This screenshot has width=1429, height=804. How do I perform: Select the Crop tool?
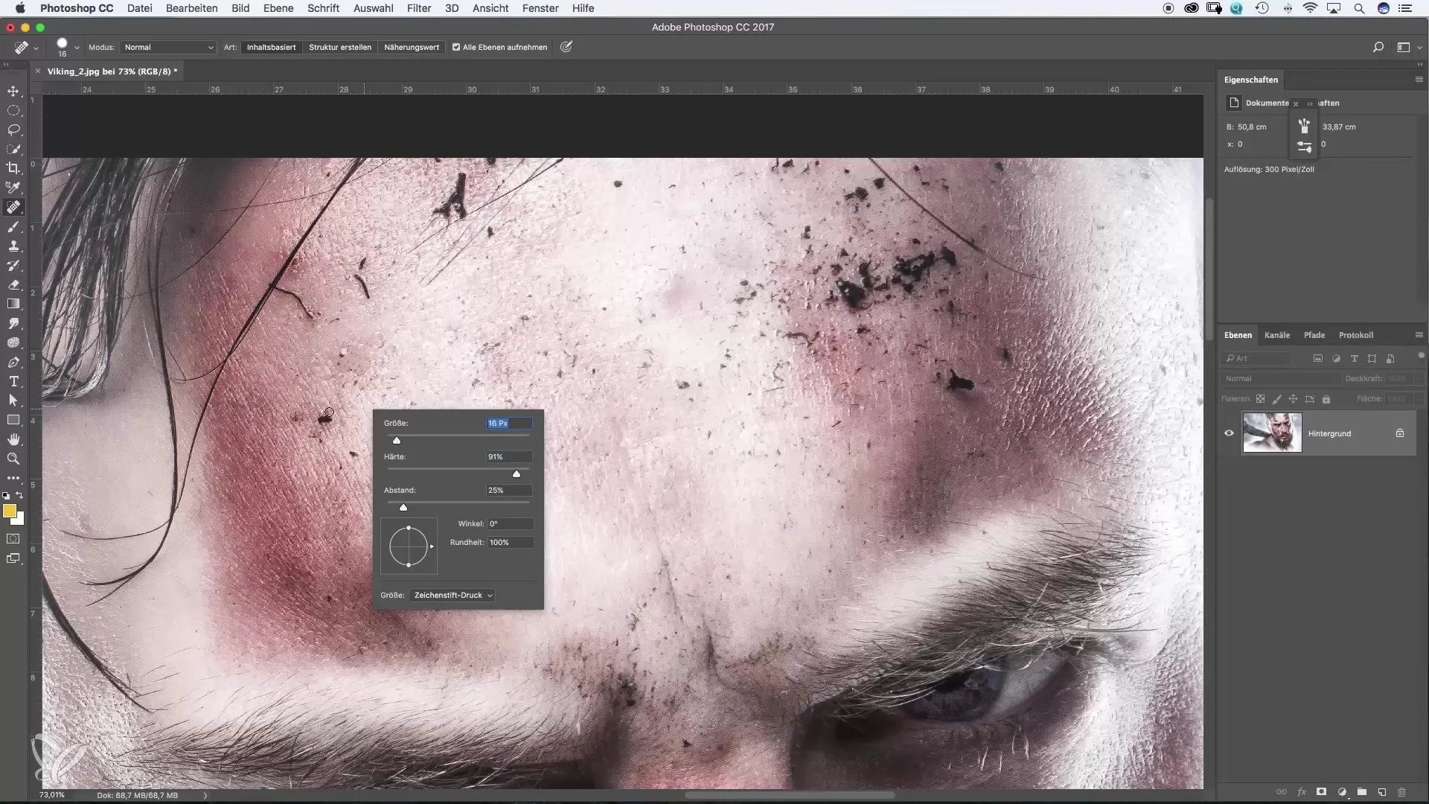[13, 168]
